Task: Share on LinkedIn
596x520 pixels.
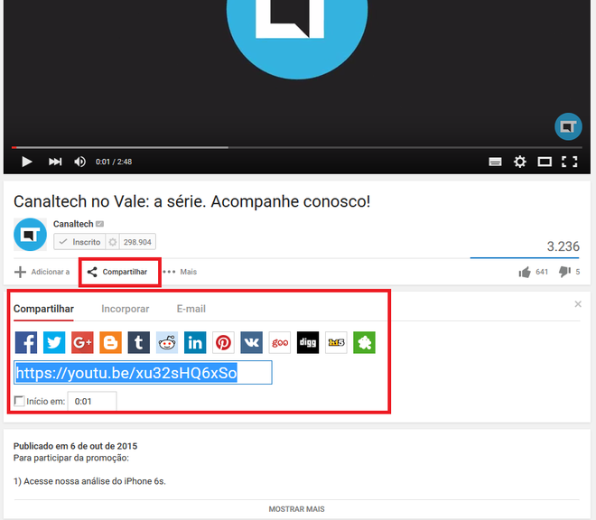Action: 195,342
